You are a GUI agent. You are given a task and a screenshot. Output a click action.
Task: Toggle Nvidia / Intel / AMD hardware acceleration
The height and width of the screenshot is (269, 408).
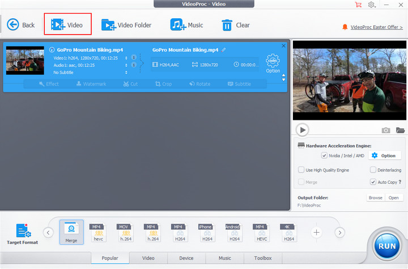(x=324, y=155)
